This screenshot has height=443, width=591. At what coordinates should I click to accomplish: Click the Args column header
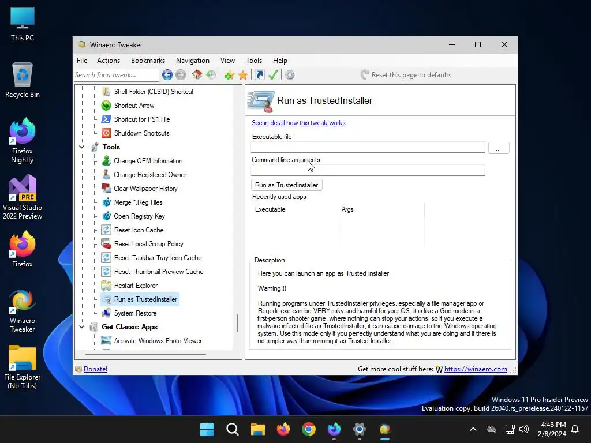(381, 209)
